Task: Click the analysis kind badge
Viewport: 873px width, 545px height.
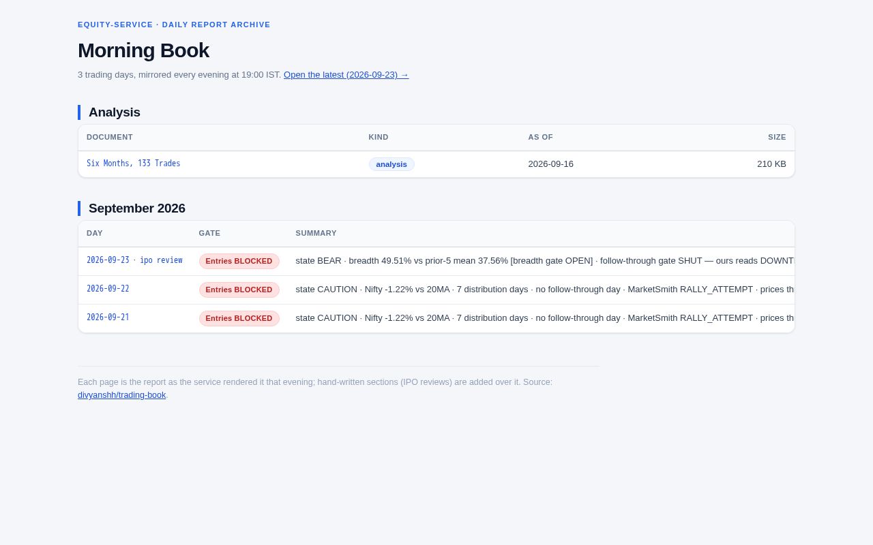Action: [x=391, y=164]
